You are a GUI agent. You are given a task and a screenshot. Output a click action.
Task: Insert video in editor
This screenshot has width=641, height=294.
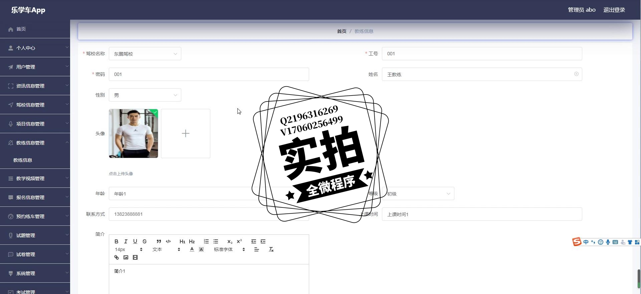point(135,257)
